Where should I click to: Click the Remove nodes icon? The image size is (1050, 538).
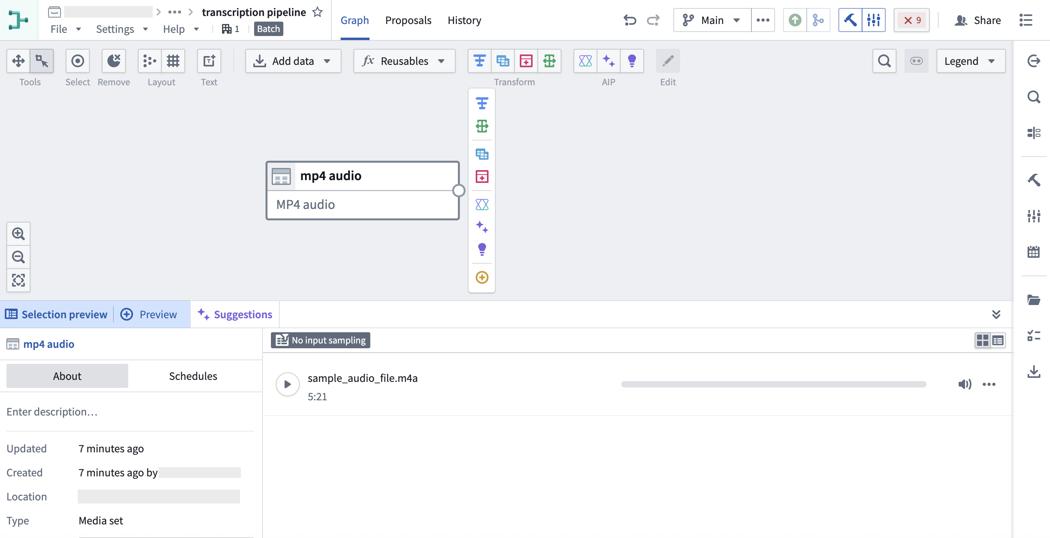point(114,61)
